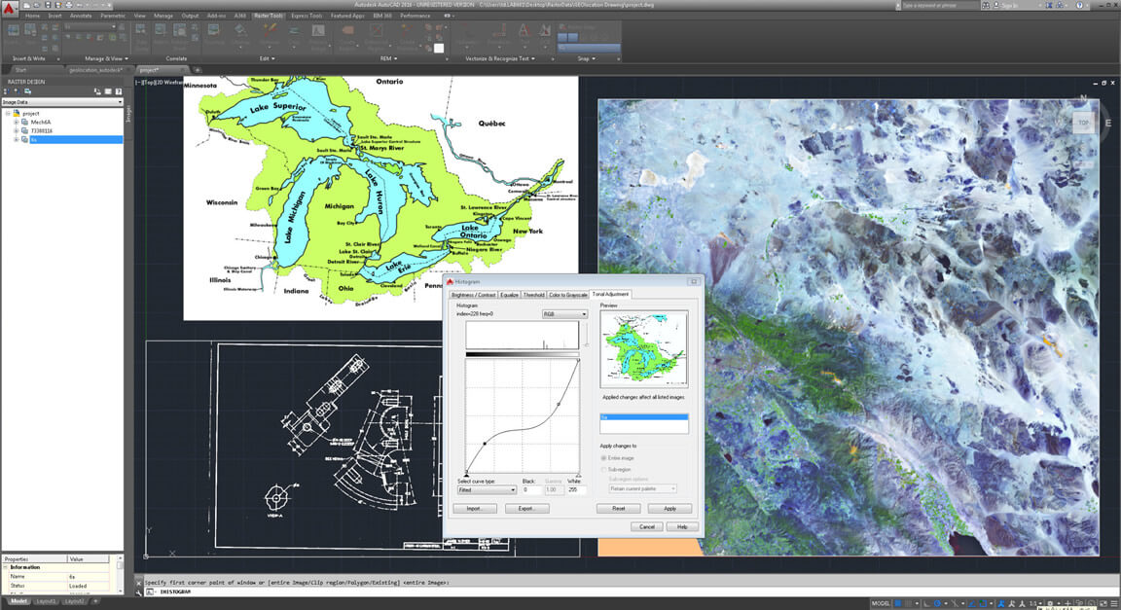Open the Express Tools ribbon tab
This screenshot has height=610, width=1121.
click(307, 16)
